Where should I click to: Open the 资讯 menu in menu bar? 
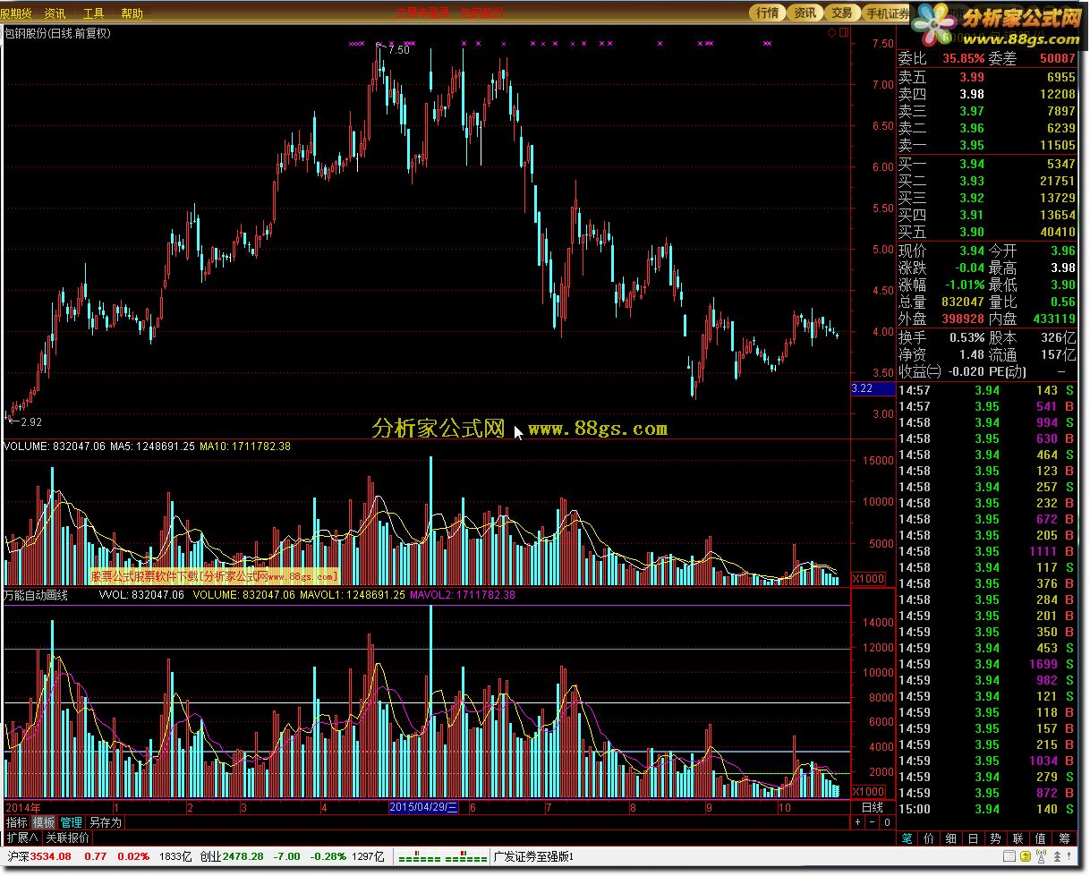[x=55, y=13]
